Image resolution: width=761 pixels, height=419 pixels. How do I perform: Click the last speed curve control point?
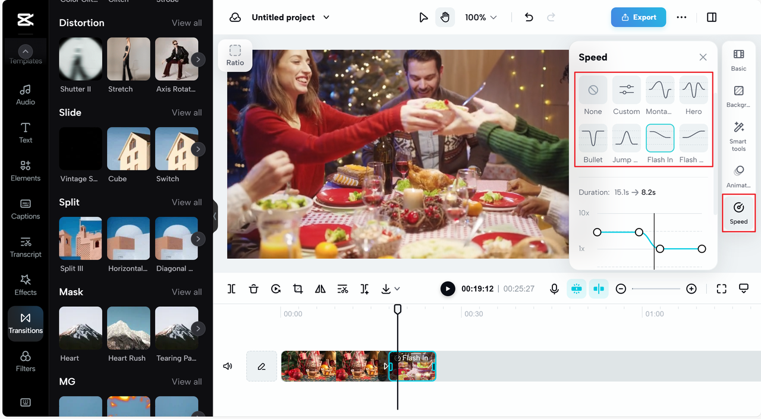702,249
